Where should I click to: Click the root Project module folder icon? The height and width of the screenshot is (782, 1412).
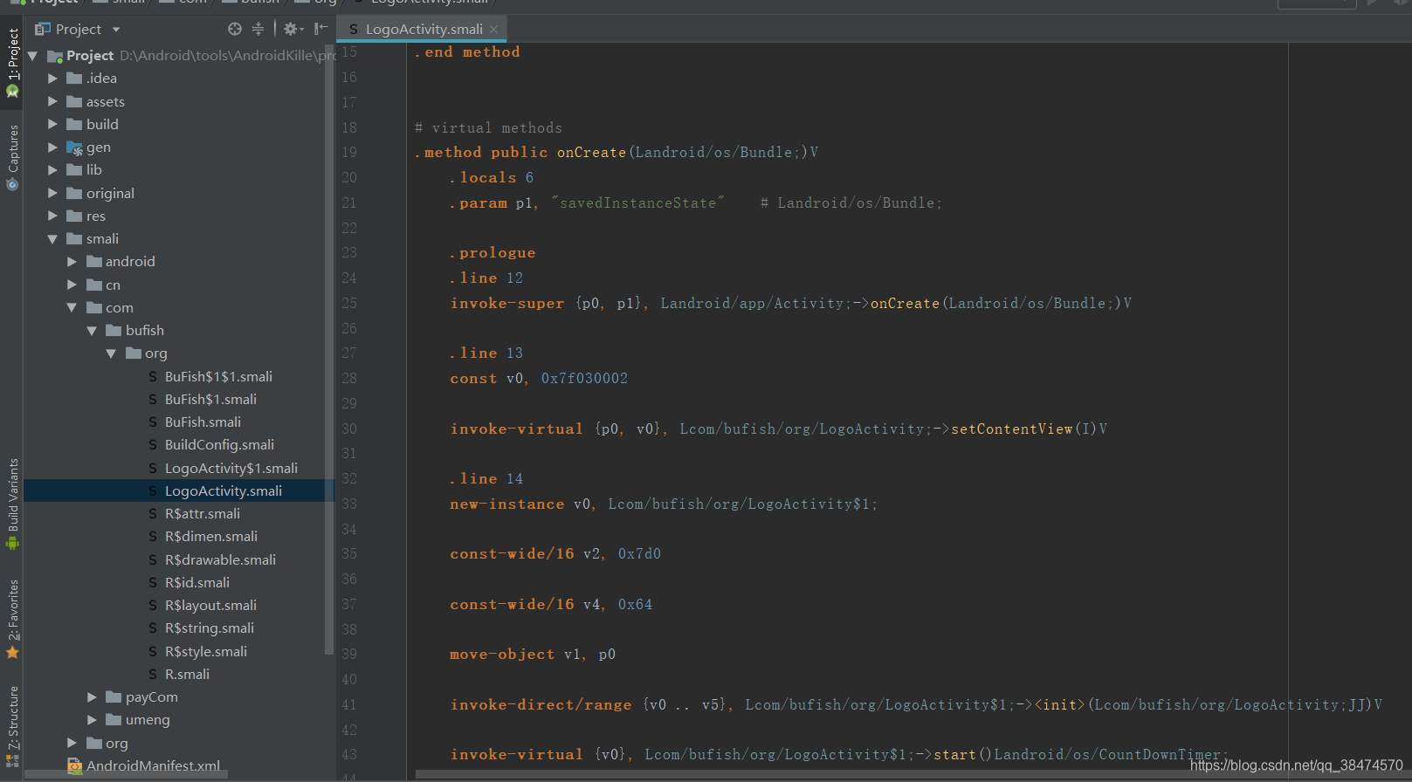(55, 57)
